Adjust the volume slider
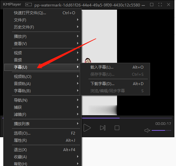 (161, 130)
